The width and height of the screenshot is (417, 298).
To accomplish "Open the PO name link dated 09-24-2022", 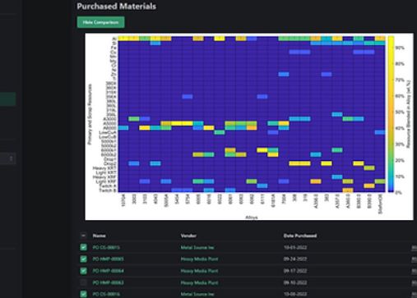I will point(109,259).
